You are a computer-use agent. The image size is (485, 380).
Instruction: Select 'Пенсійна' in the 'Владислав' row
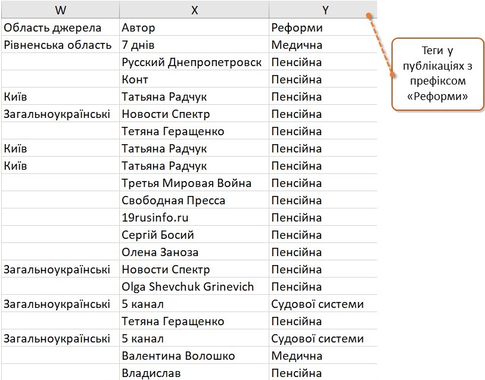(323, 372)
